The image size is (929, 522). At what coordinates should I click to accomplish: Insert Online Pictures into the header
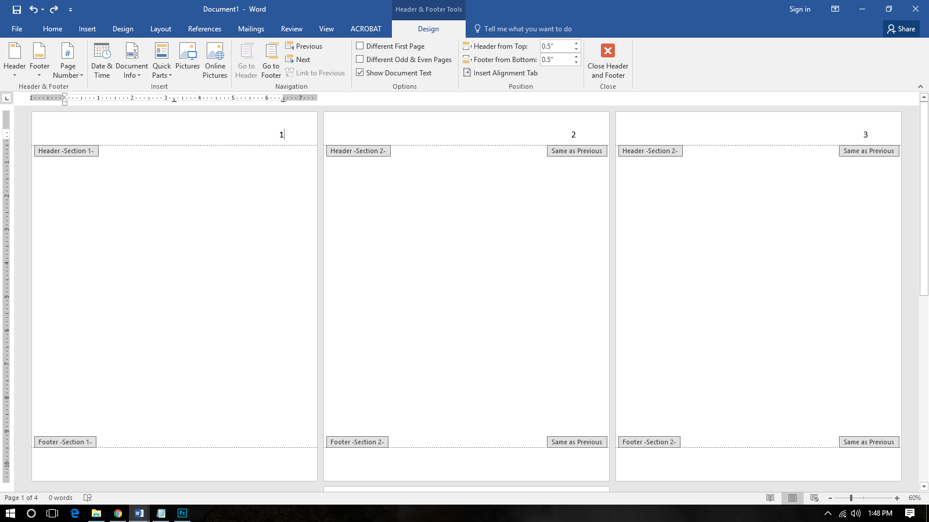[x=215, y=60]
